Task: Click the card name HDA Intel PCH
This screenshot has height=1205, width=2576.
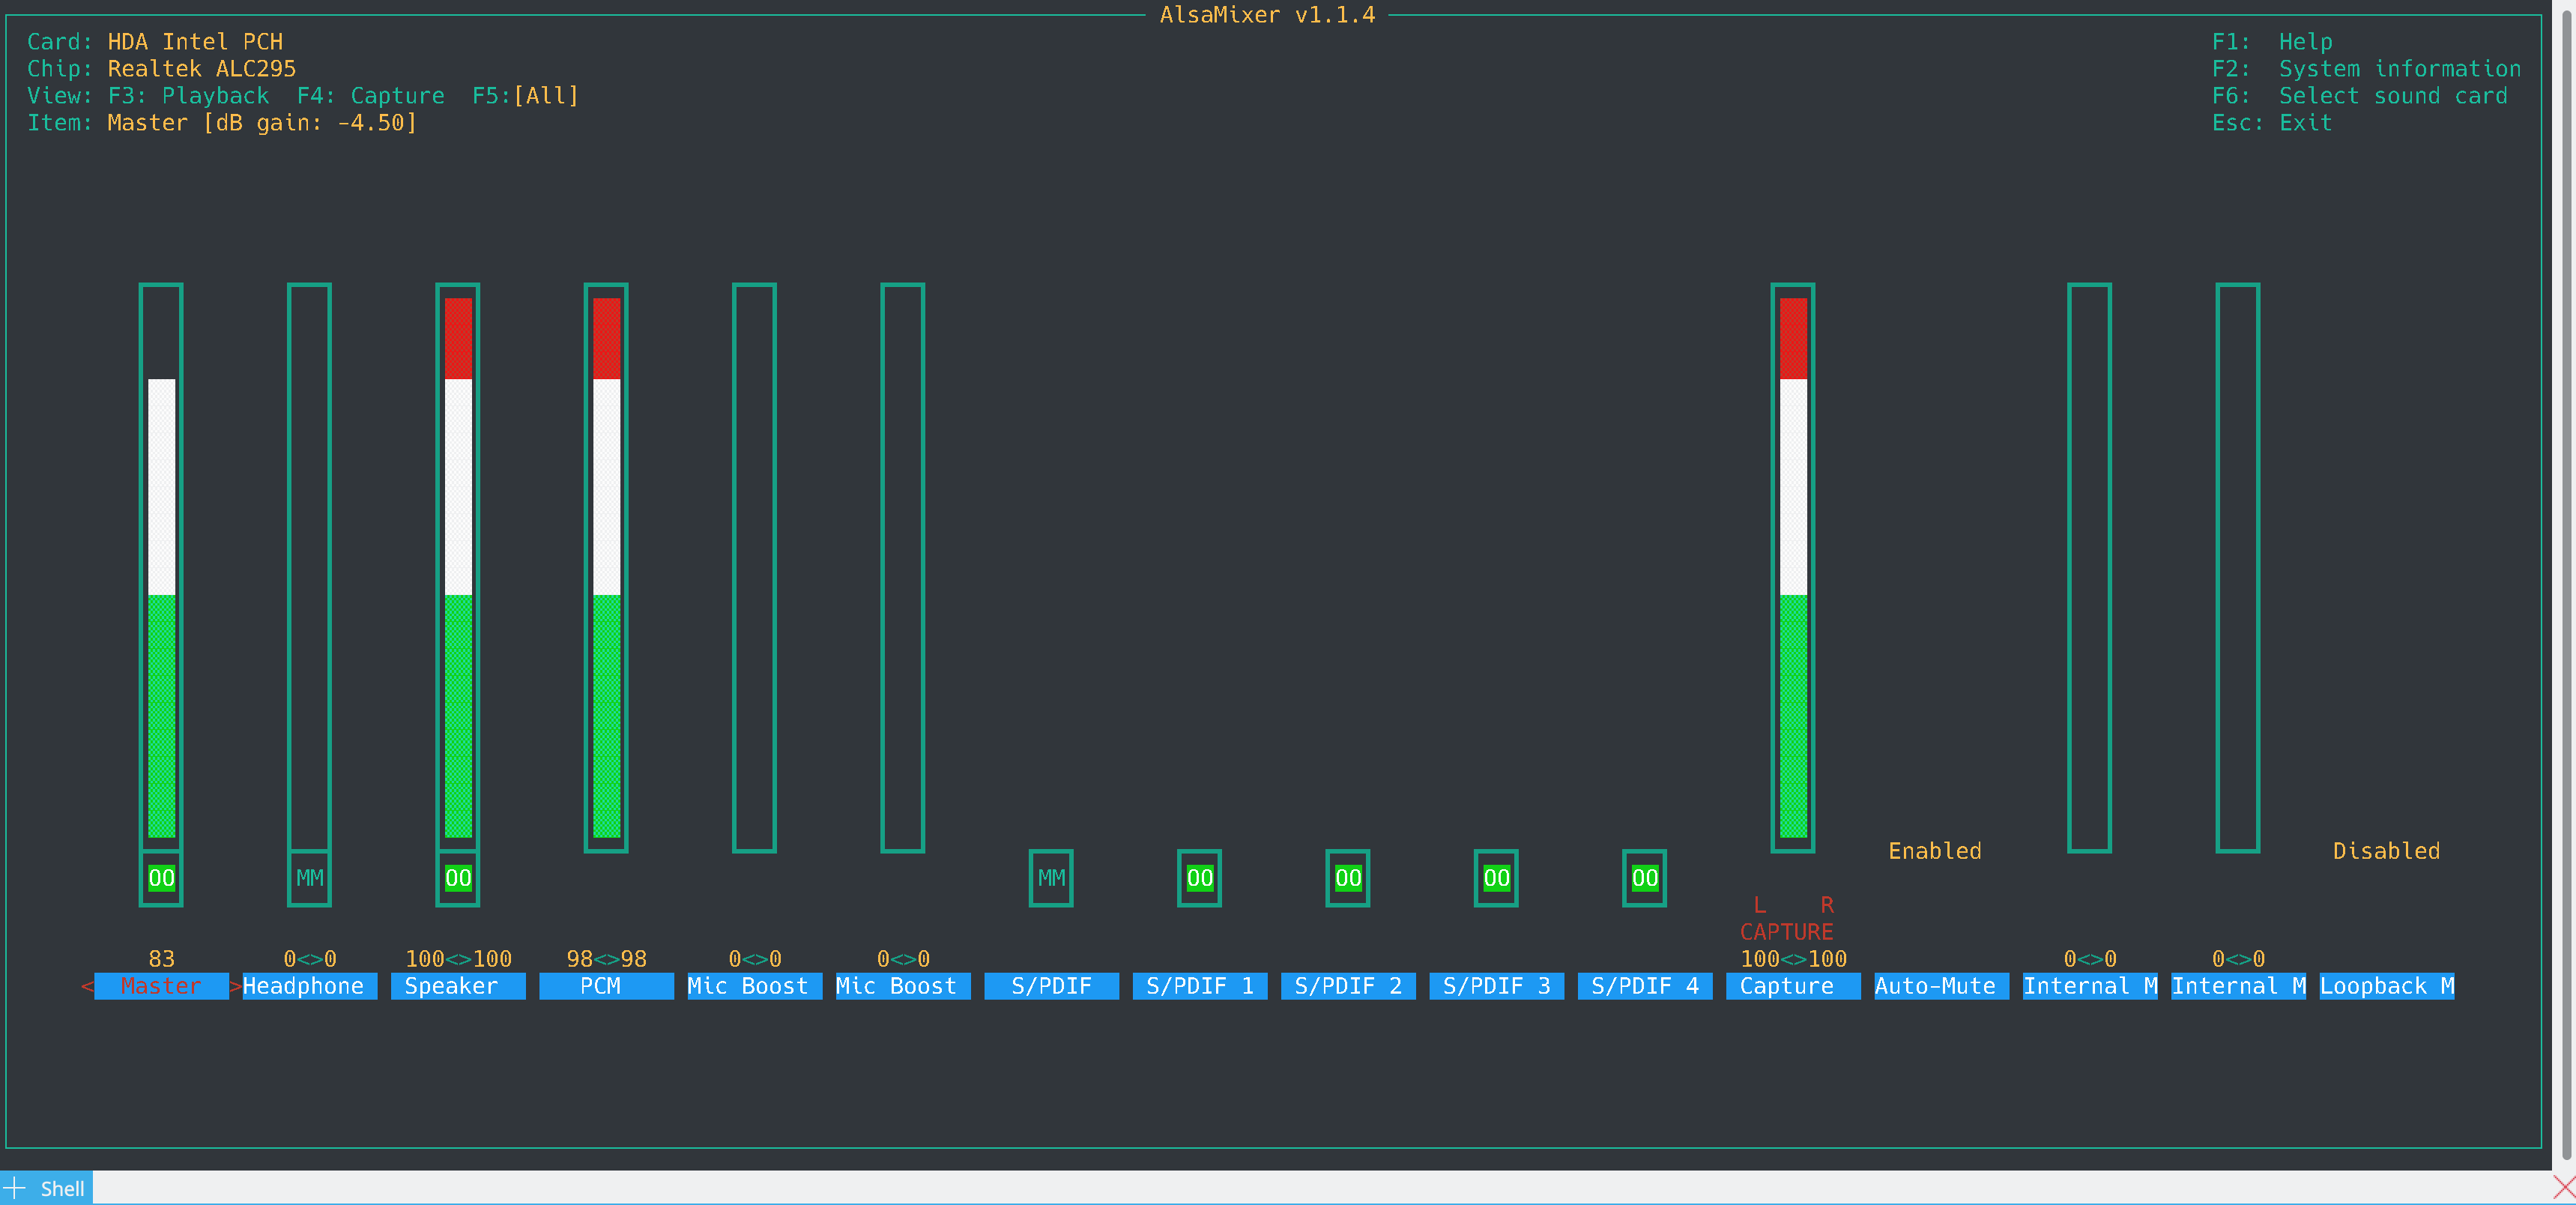Action: click(195, 42)
